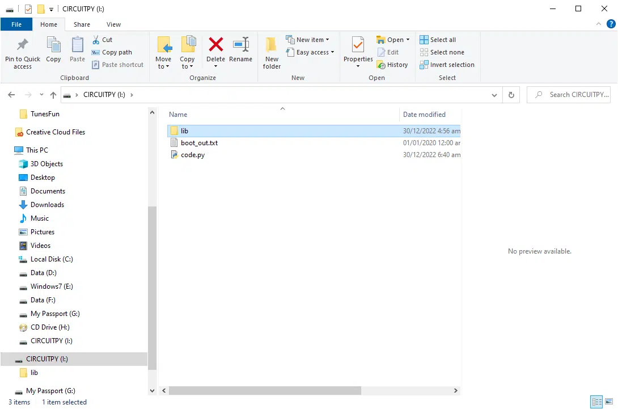Switch to Share ribbon tab

pyautogui.click(x=82, y=24)
